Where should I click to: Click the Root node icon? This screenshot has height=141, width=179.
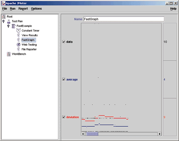click(x=4, y=16)
